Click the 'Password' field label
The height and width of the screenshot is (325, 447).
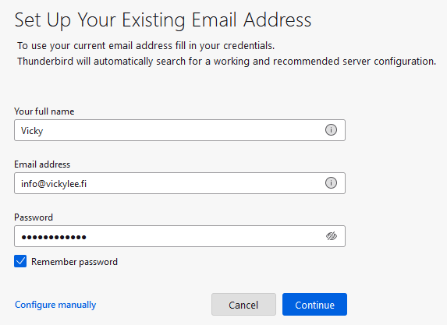pyautogui.click(x=34, y=217)
